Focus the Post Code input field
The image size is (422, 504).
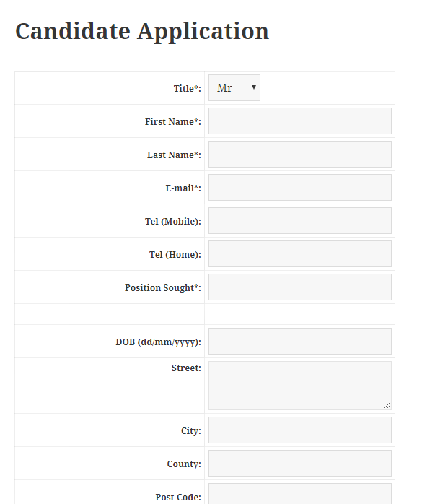pos(300,494)
